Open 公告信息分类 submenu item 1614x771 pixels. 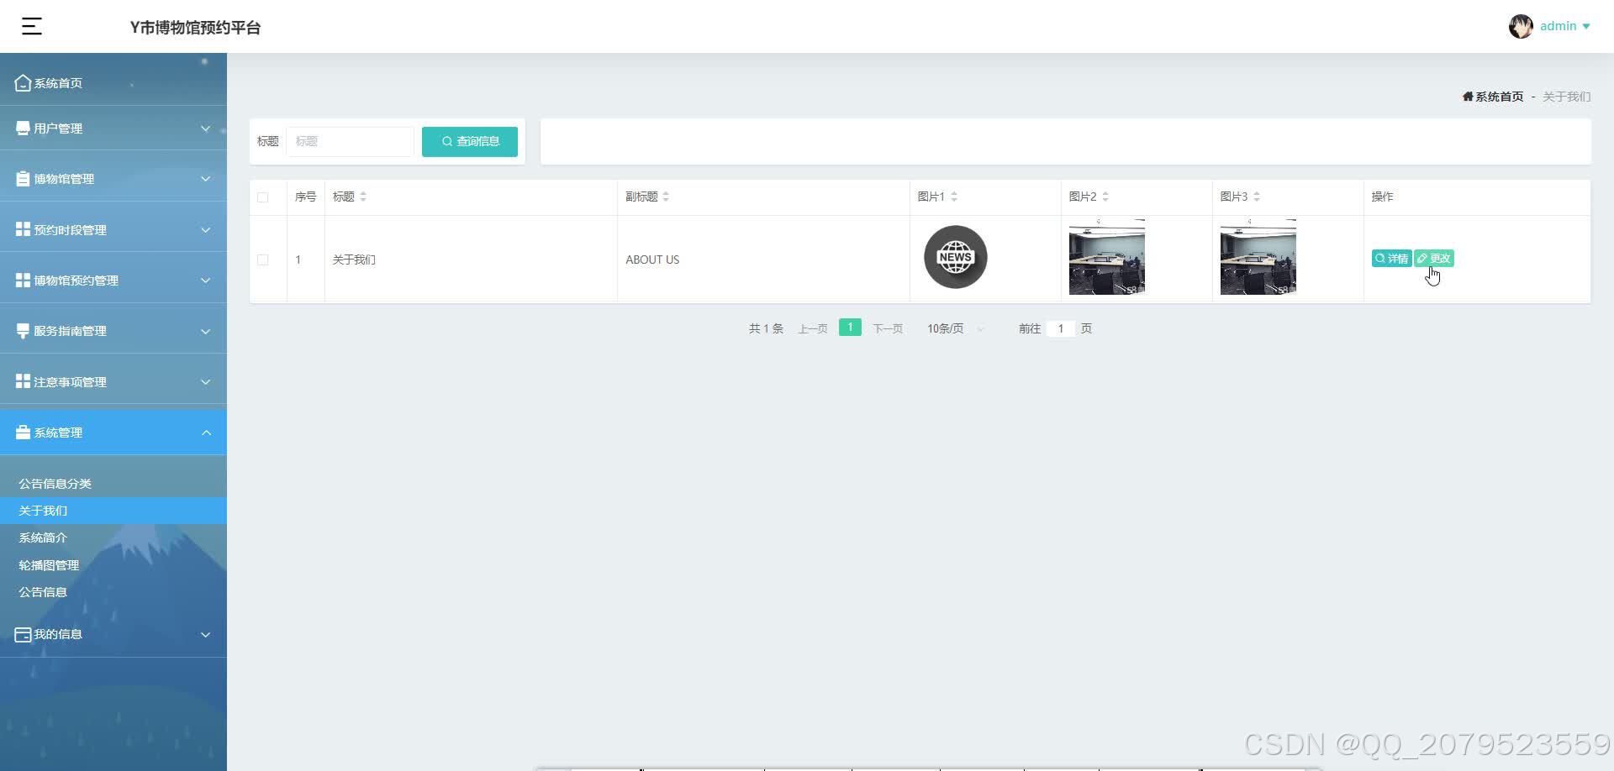tap(55, 484)
